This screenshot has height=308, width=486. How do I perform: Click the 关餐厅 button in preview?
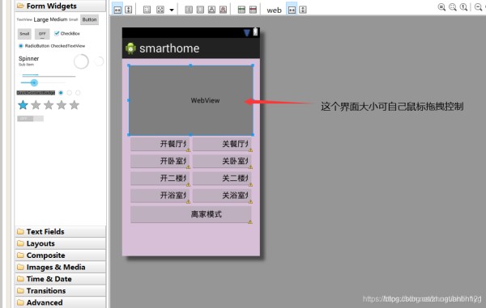tap(222, 144)
